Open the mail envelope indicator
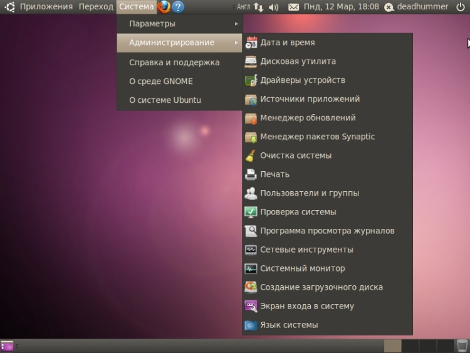Screen dimensions: 470x353 coord(293,7)
